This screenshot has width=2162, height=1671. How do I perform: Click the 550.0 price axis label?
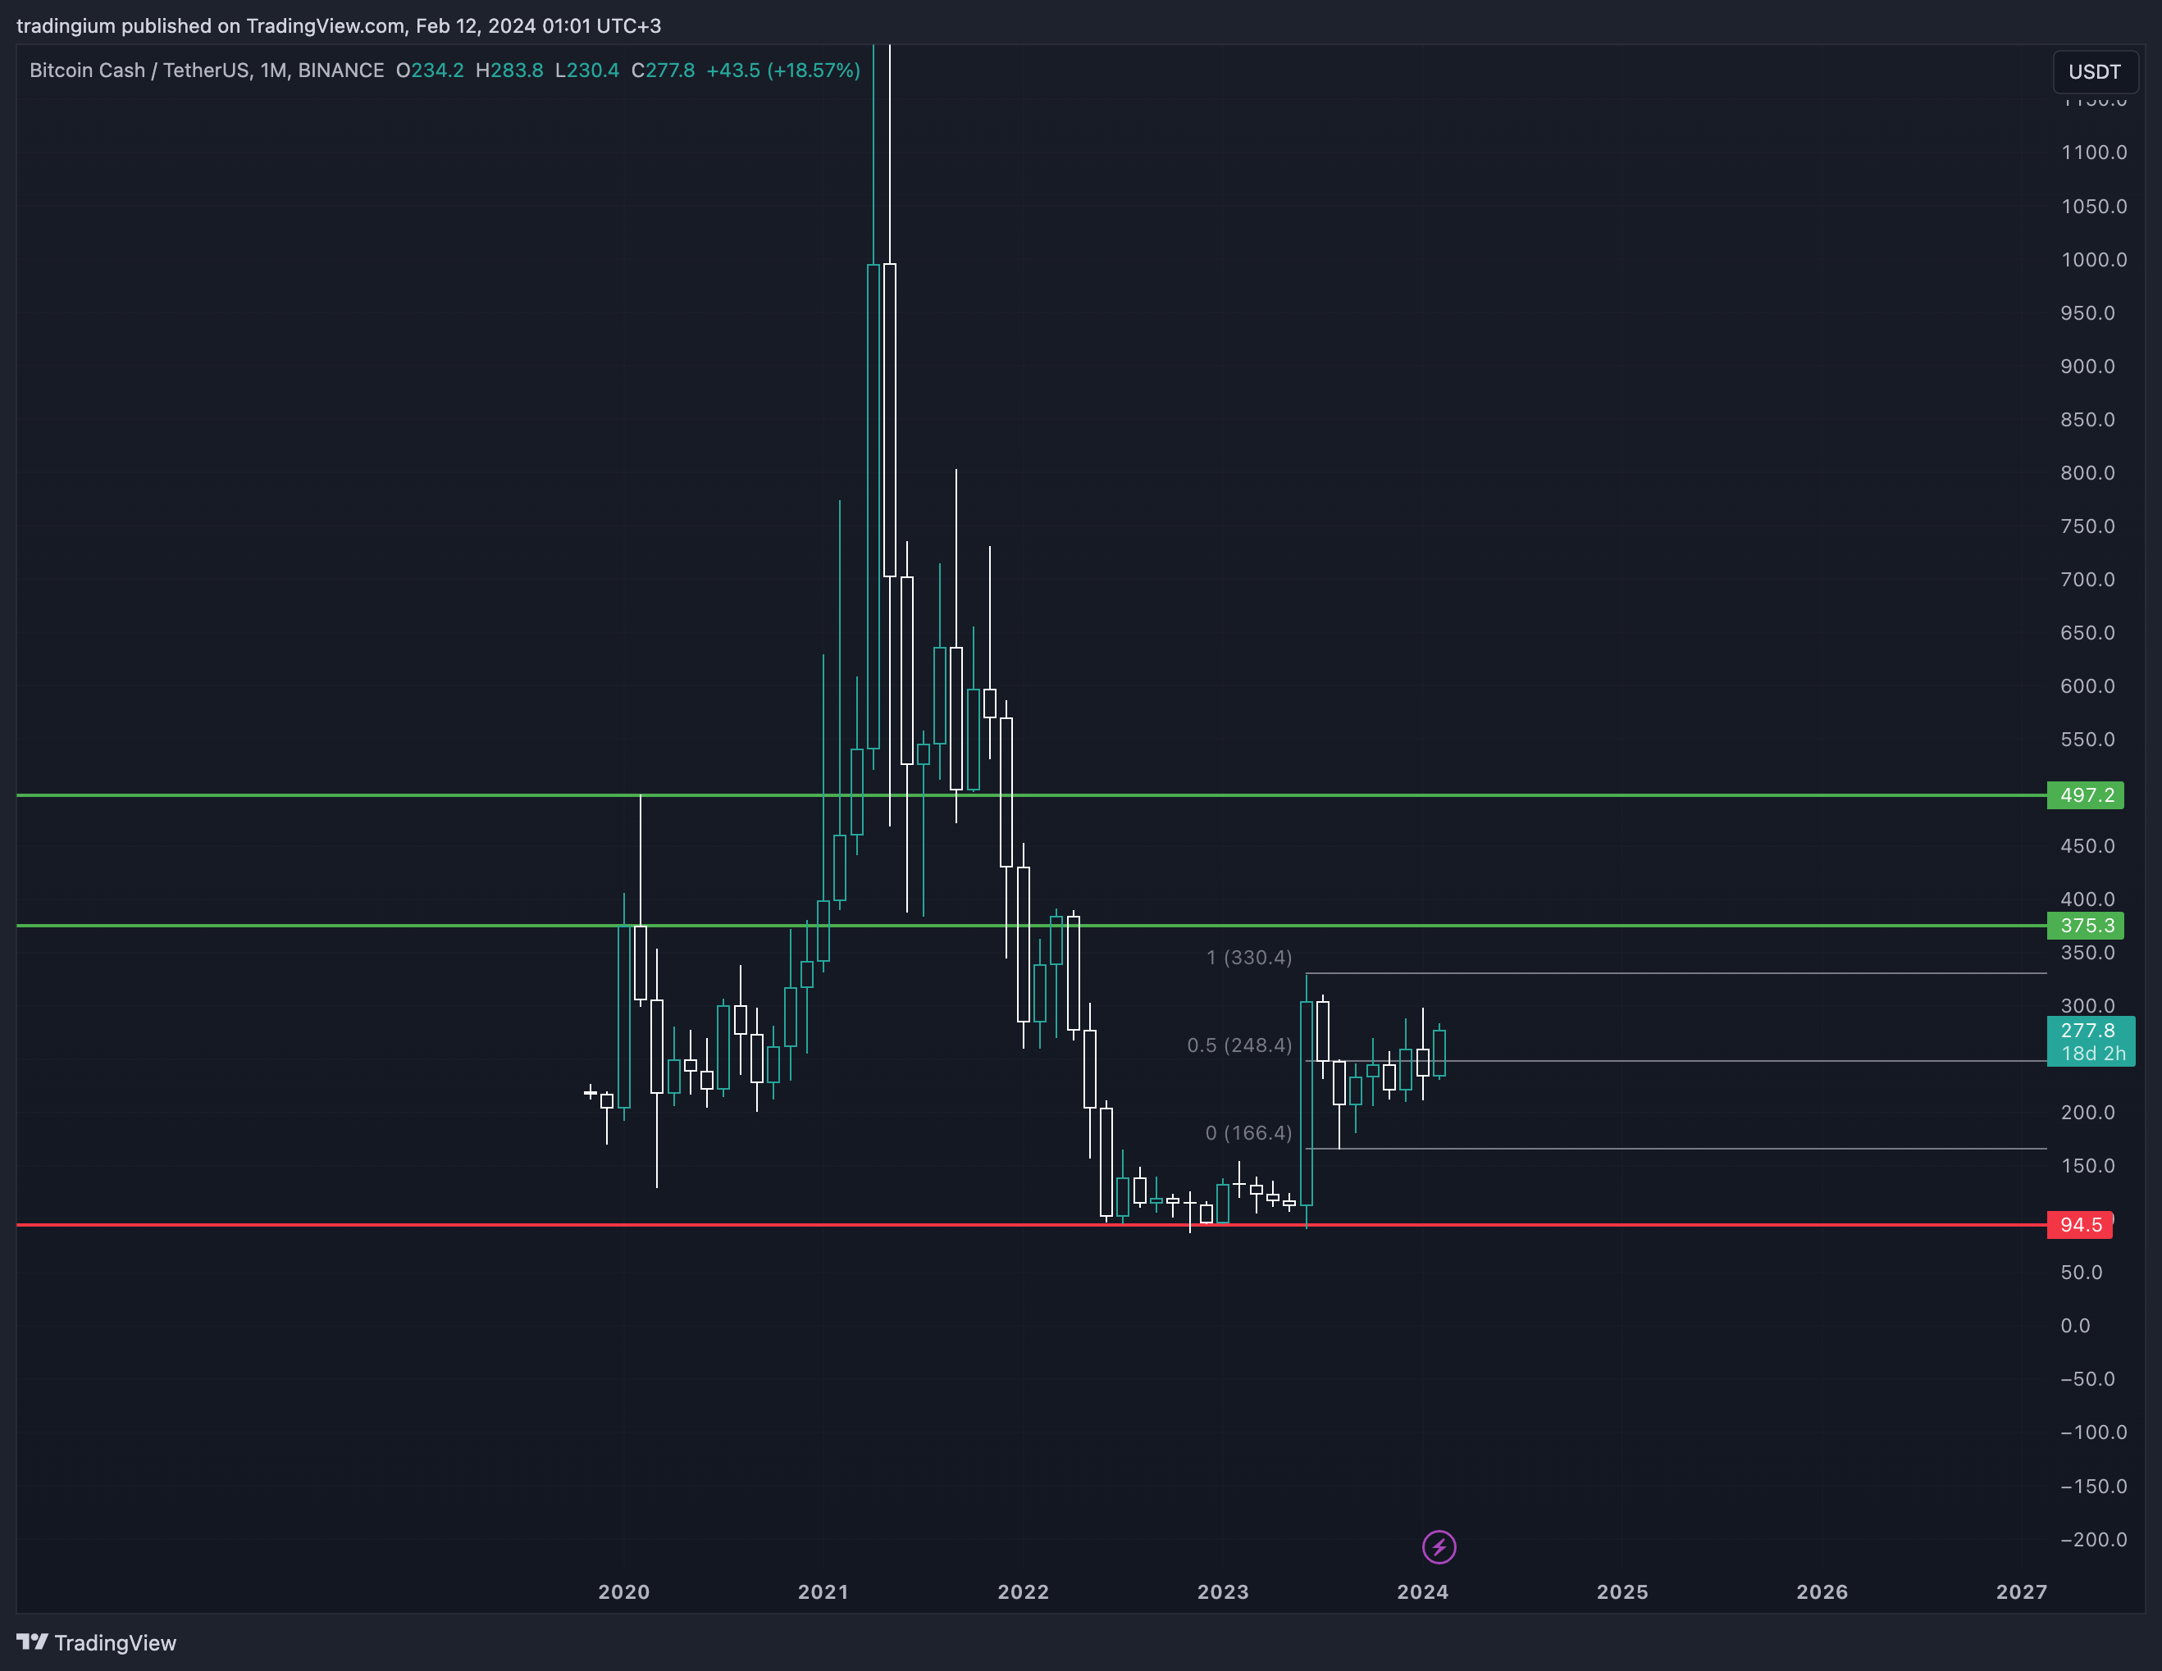tap(2087, 739)
